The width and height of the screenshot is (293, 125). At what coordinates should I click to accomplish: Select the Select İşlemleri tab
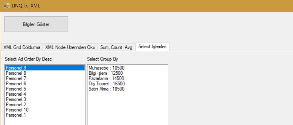(153, 47)
